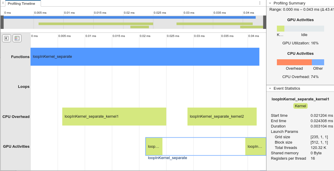The width and height of the screenshot is (334, 171).
Task: Toggle the legend list button
Action: click(x=17, y=38)
